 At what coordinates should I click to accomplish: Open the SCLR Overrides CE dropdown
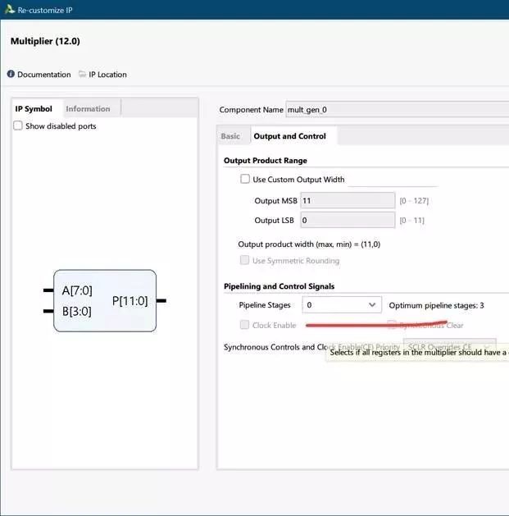449,346
